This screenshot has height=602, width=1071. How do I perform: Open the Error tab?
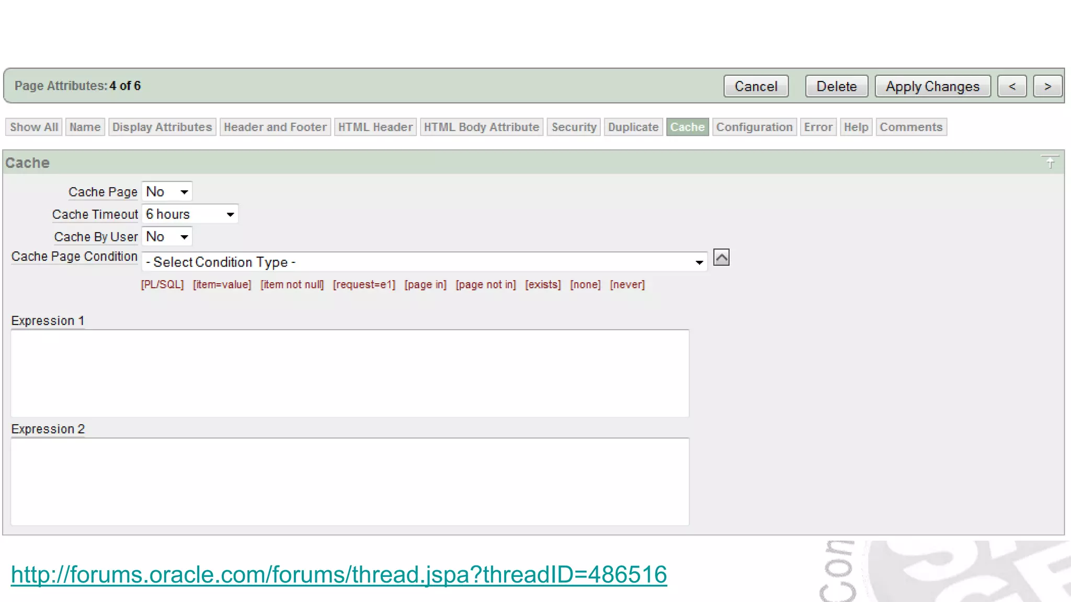point(818,127)
